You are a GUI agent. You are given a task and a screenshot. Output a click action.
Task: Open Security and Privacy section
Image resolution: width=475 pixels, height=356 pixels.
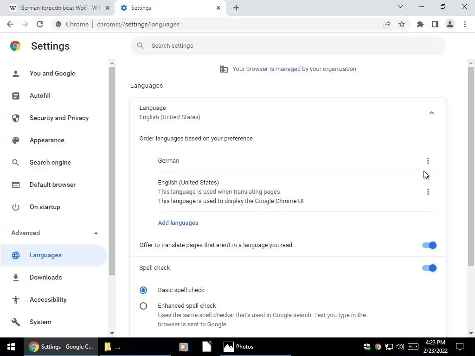click(59, 118)
